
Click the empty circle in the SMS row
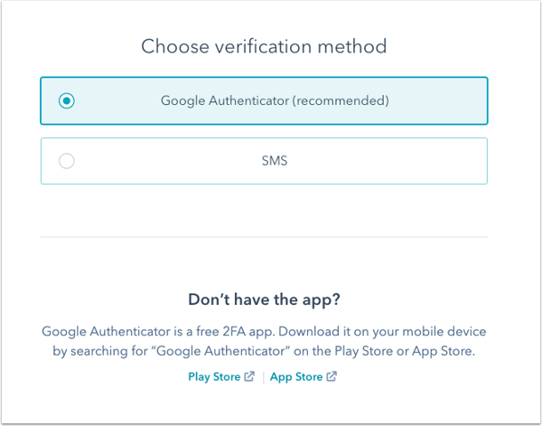tap(66, 161)
